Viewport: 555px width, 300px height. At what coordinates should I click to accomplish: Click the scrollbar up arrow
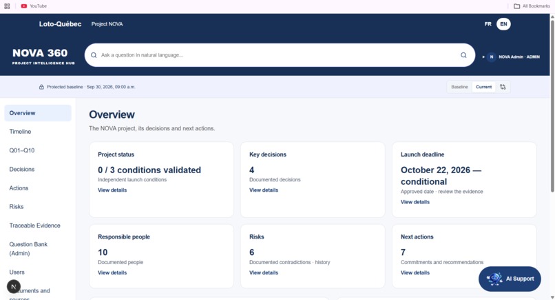coord(552,17)
